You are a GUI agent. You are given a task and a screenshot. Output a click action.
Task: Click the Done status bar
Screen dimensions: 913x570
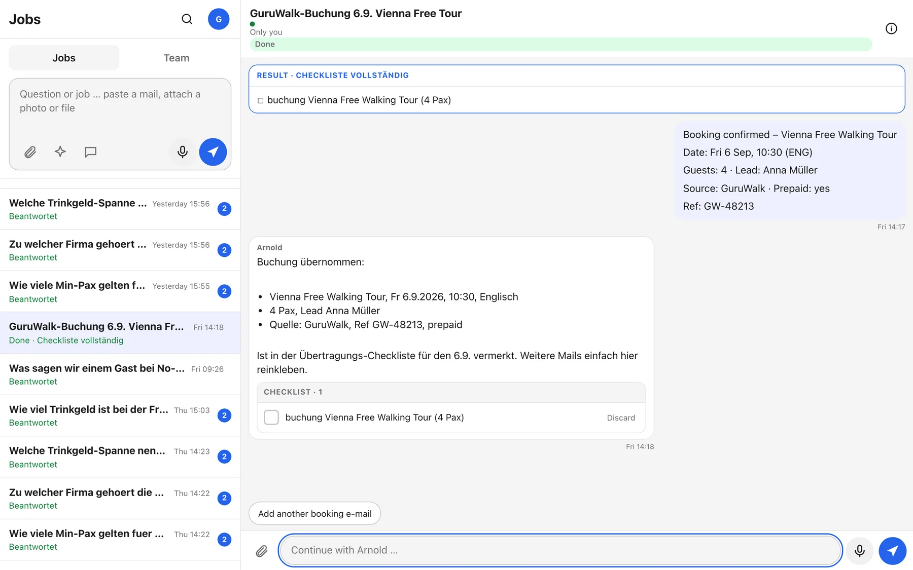561,44
